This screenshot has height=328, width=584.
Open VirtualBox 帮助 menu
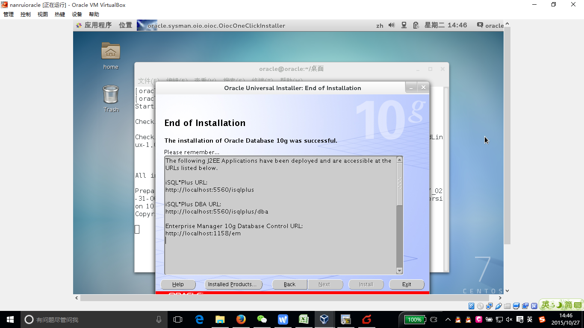click(94, 14)
